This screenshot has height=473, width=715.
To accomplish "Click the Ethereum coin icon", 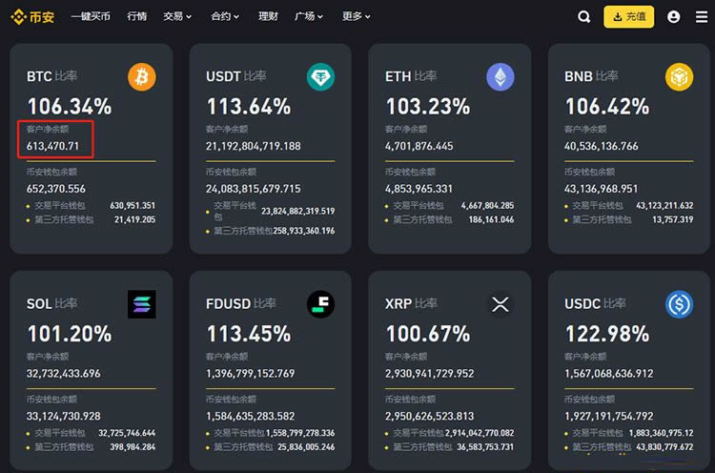I will (x=500, y=76).
